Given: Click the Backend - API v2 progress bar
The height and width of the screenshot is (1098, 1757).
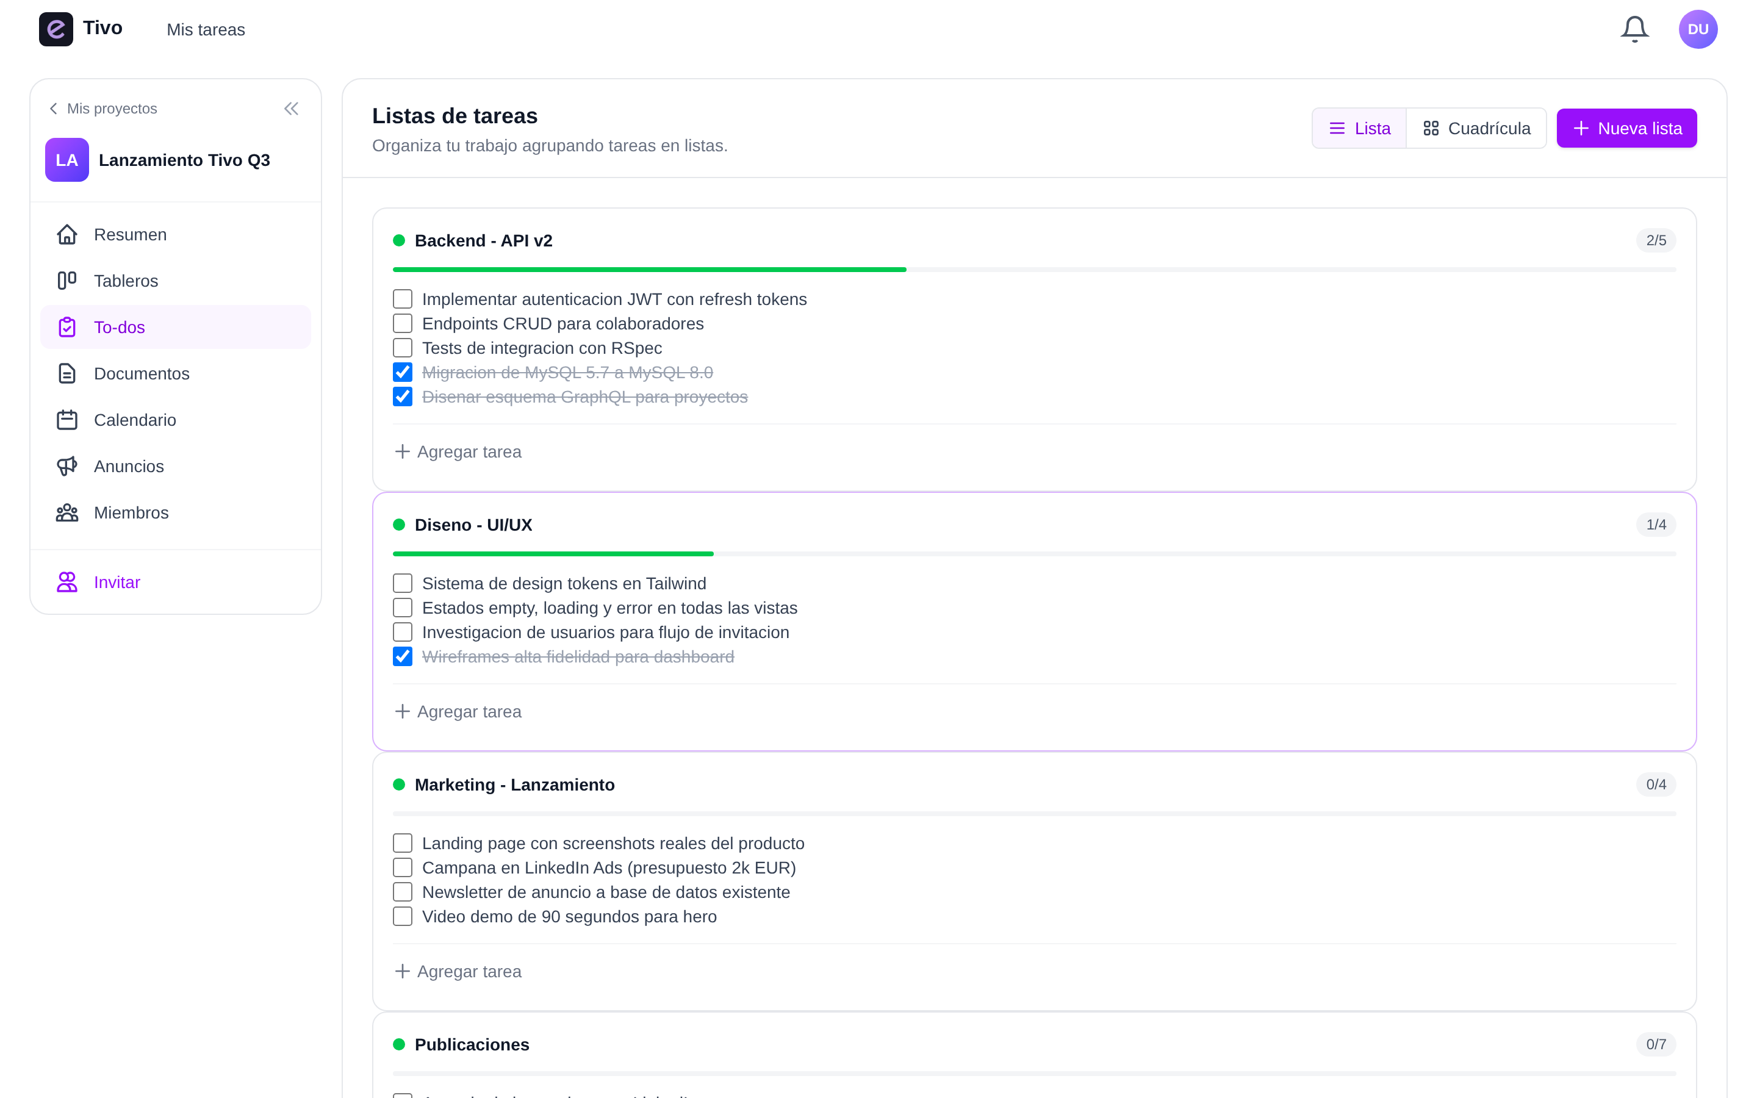Looking at the screenshot, I should click(x=1034, y=270).
